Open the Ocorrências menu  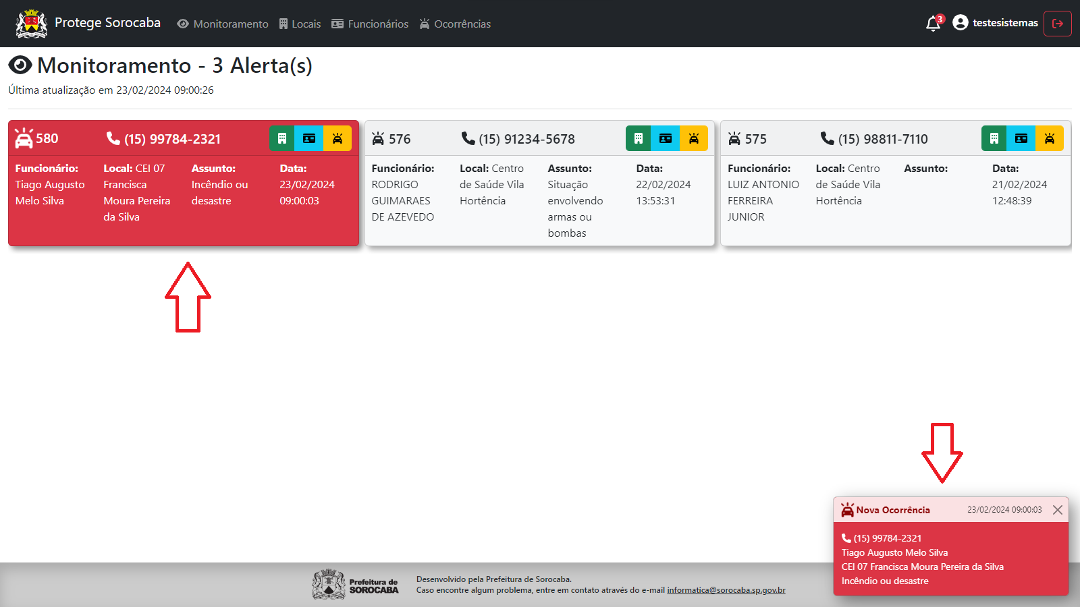pos(455,24)
